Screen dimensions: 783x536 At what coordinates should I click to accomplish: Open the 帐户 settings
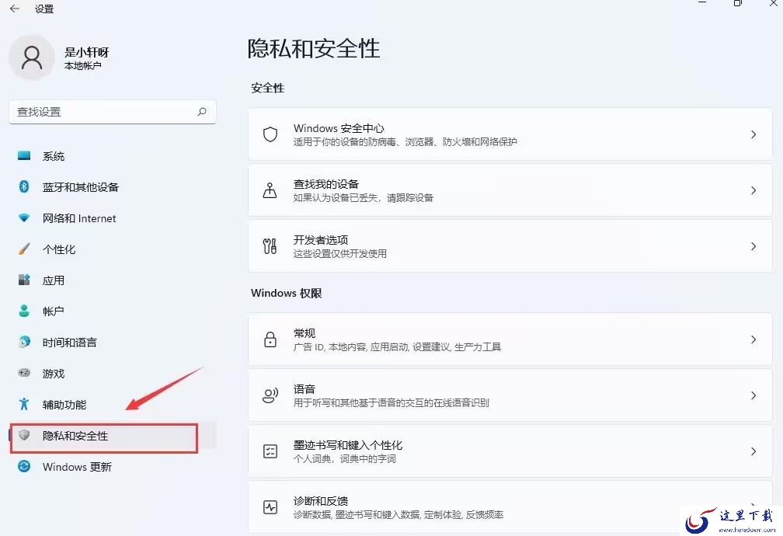pyautogui.click(x=113, y=312)
